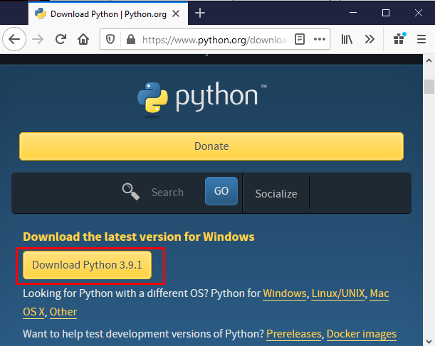Open the Windows downloads link

[x=285, y=293]
